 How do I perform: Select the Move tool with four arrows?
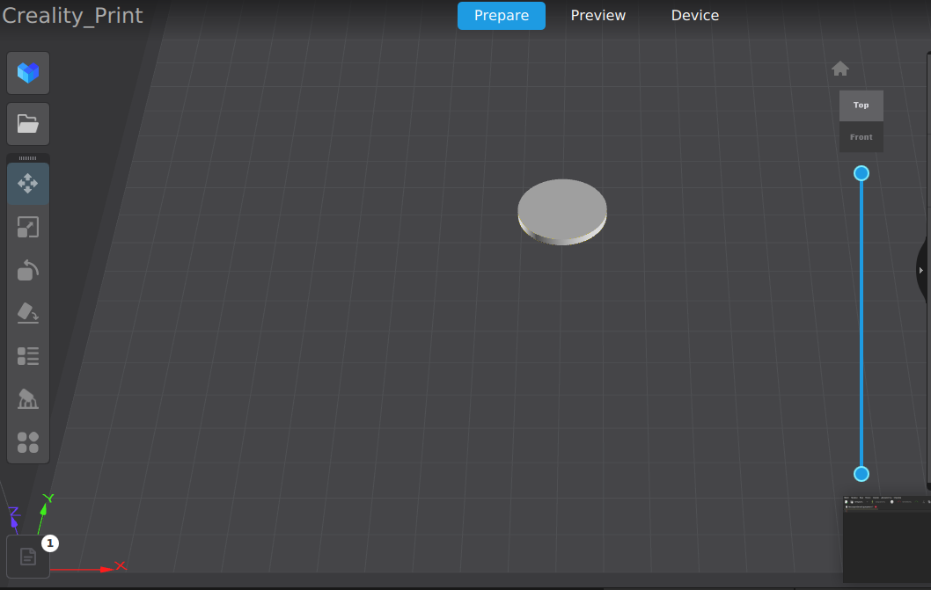[28, 184]
